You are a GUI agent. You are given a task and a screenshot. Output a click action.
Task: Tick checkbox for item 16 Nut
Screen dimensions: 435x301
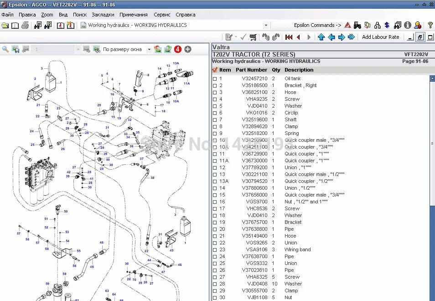[215, 202]
